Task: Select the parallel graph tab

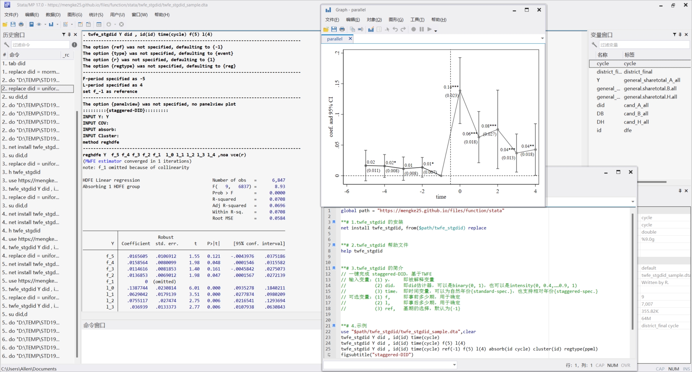Action: tap(334, 39)
